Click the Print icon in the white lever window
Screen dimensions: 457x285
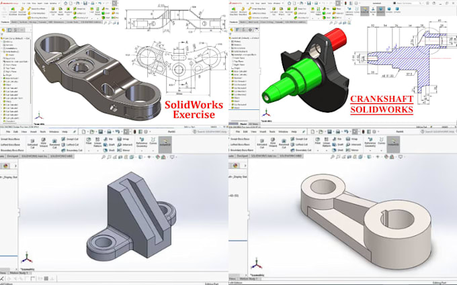[337, 131]
